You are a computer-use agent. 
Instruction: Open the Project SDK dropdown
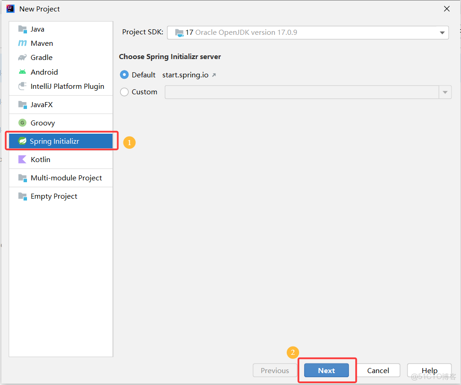pyautogui.click(x=307, y=32)
